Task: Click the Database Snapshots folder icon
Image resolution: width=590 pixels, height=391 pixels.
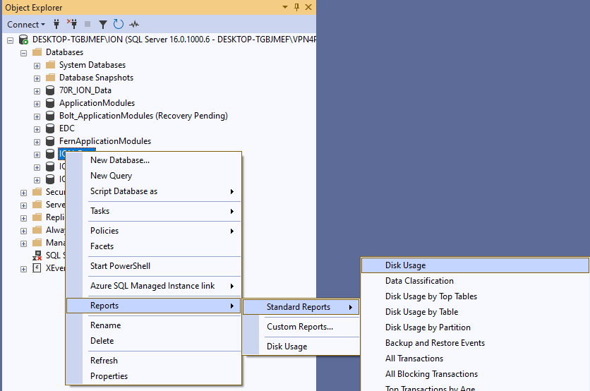Action: [x=50, y=78]
